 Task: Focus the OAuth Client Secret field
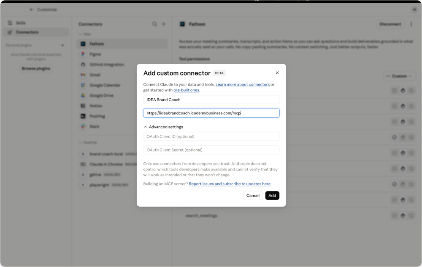[x=211, y=150]
